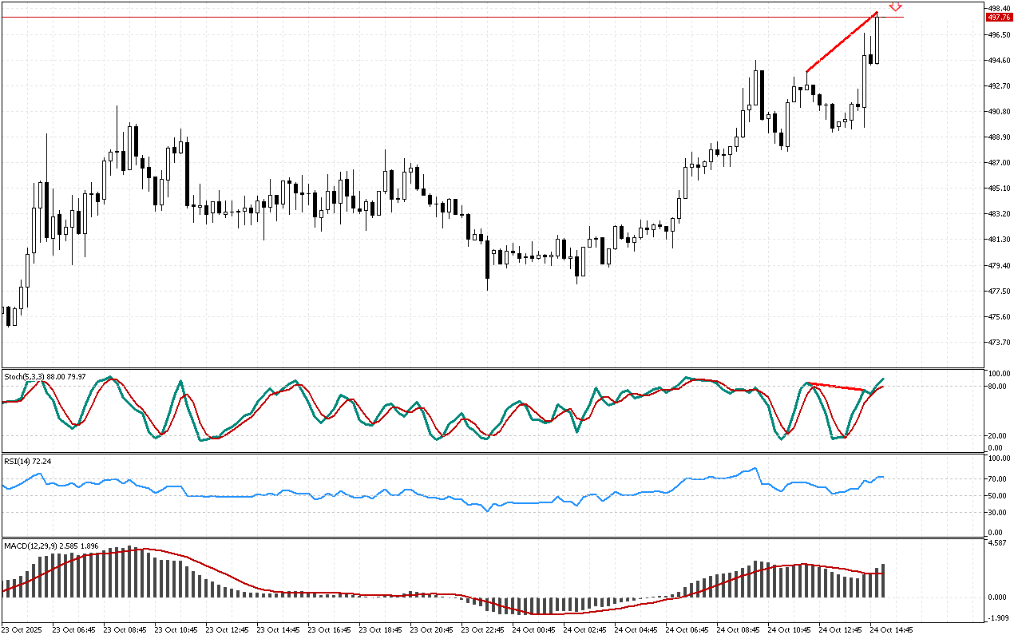Click the 24 Oct 06:45 time label

(x=687, y=630)
